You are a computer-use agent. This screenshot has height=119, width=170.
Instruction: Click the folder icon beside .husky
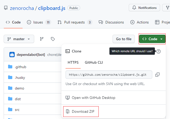pyautogui.click(x=10, y=78)
